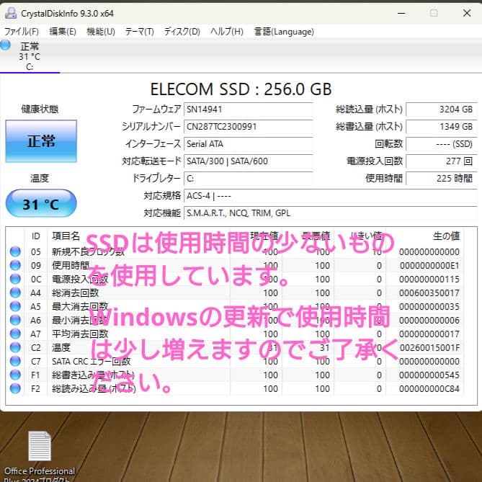Click the status orb for attribute 0C
482x482 pixels.
tap(15, 279)
